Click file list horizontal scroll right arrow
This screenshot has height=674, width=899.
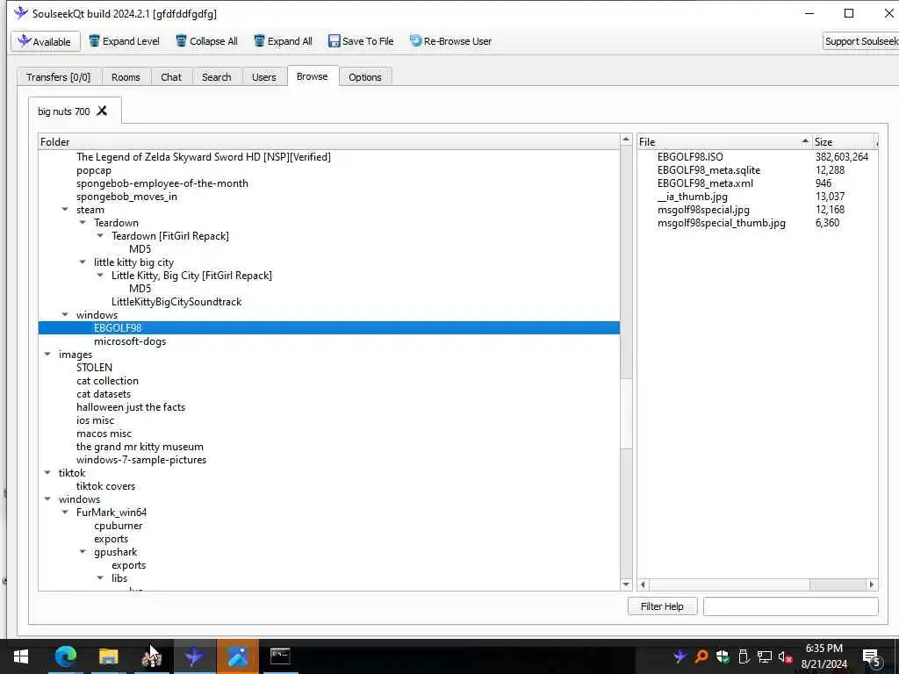click(x=872, y=585)
